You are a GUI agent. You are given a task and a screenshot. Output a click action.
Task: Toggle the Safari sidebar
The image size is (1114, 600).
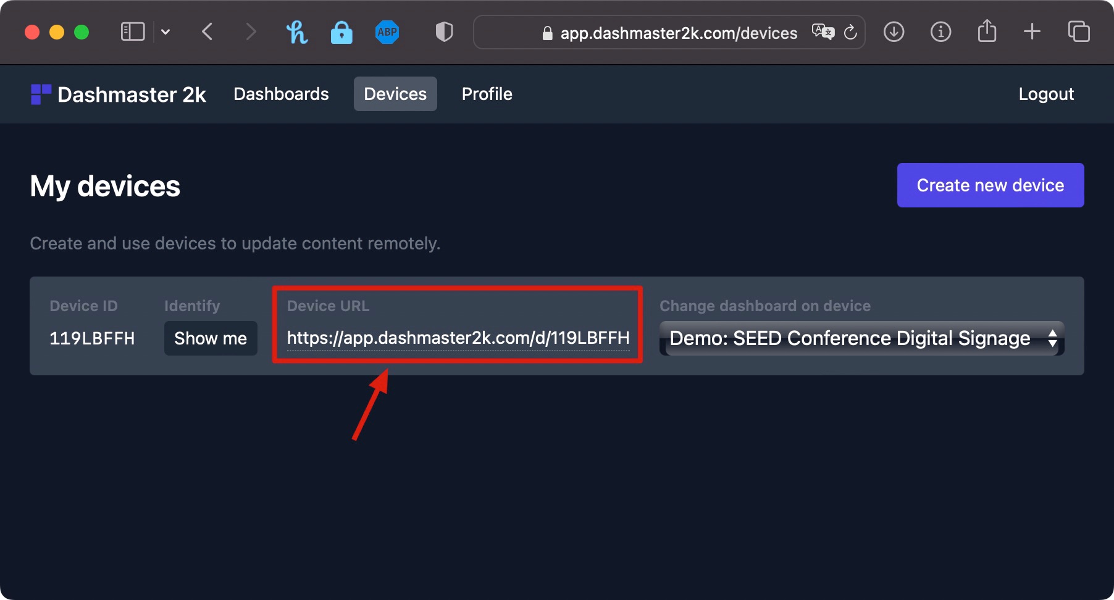point(132,31)
